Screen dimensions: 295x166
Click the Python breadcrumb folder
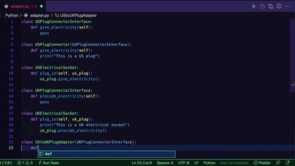coord(12,15)
